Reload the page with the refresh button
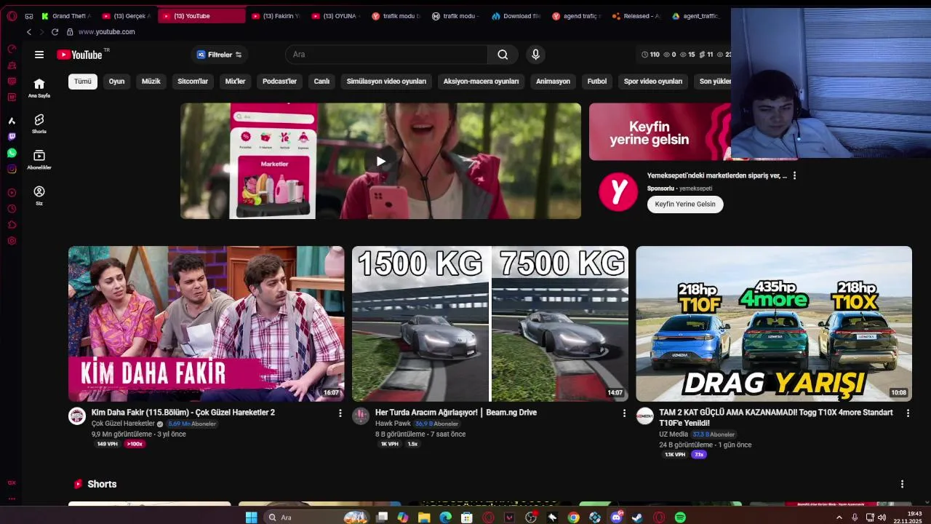Viewport: 931px width, 524px height. pos(55,32)
